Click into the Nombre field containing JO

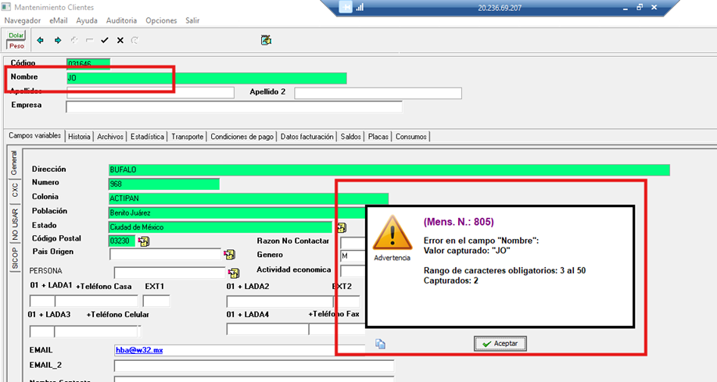tap(206, 78)
